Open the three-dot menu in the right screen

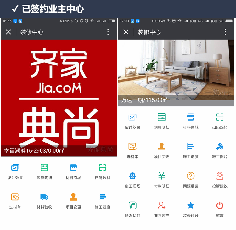point(225,32)
